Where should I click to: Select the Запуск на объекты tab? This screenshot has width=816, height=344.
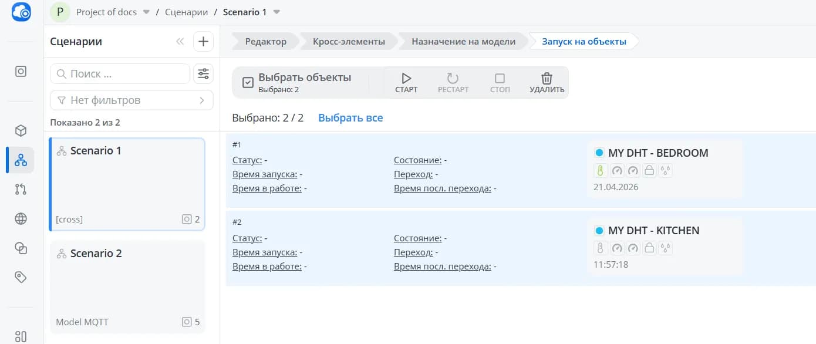[x=584, y=42]
